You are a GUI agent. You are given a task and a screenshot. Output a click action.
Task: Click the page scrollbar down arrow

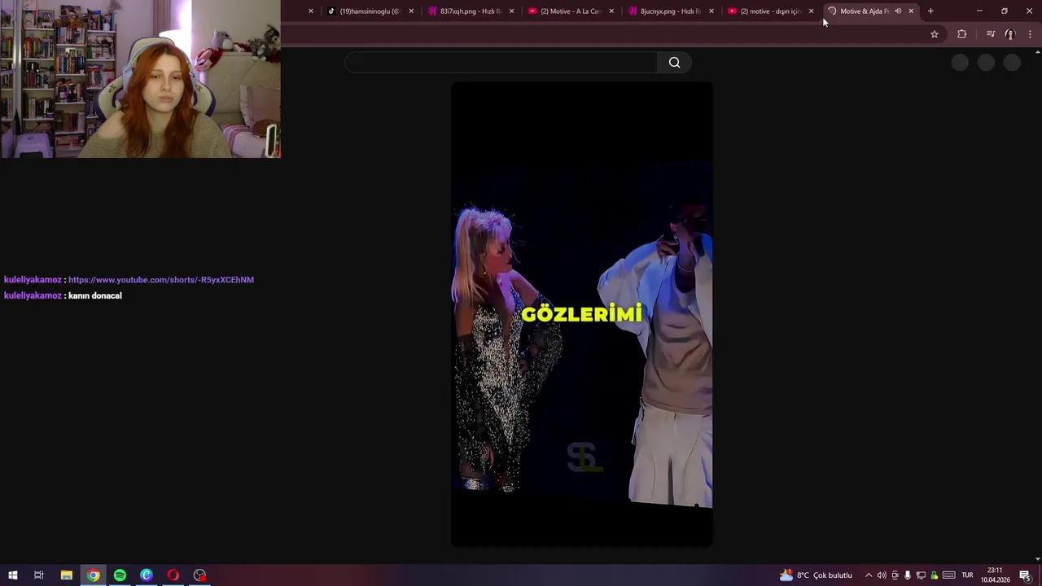(1037, 560)
